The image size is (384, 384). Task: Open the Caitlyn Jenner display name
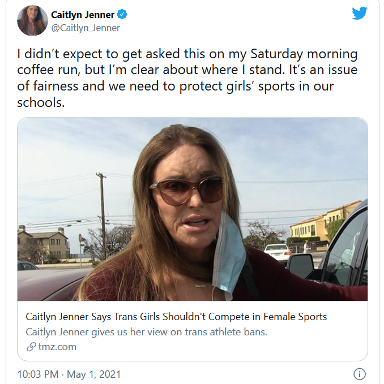(82, 14)
